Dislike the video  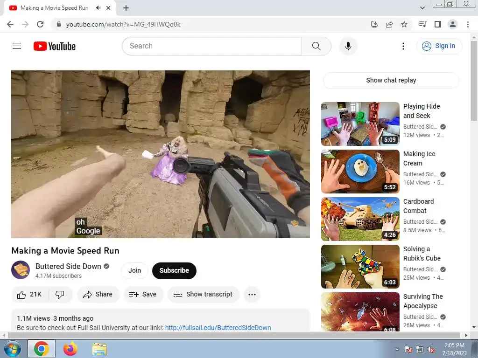pyautogui.click(x=60, y=295)
